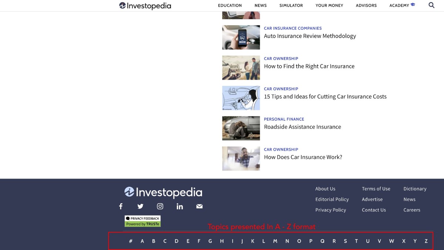Select letter A in topics index
Image resolution: width=444 pixels, height=250 pixels.
click(x=142, y=241)
